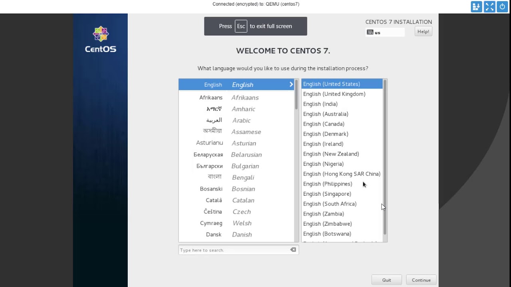
Task: Click the Continue button
Action: click(x=421, y=280)
